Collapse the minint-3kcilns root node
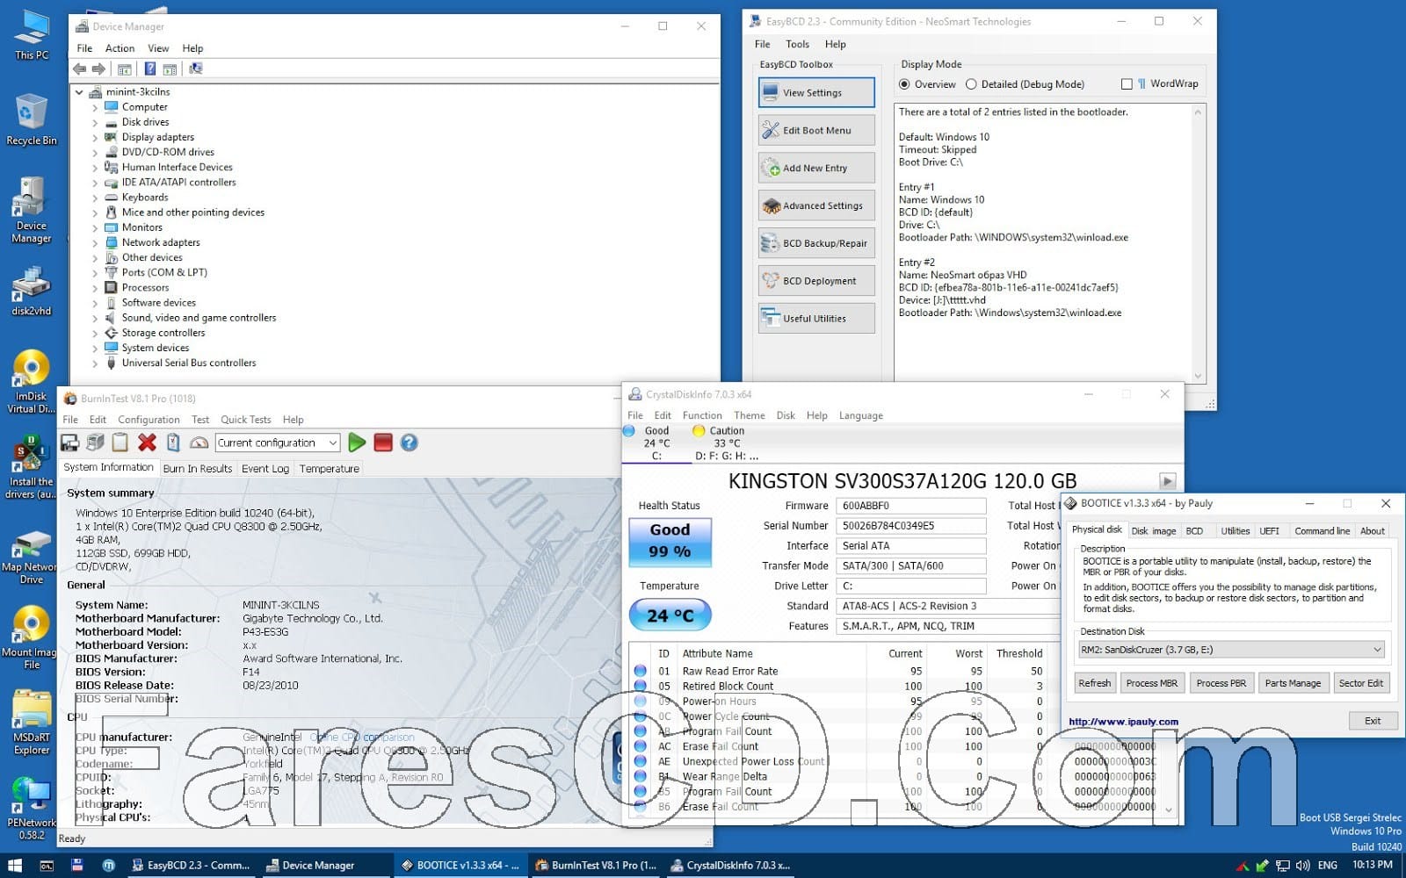This screenshot has width=1406, height=878. tap(79, 92)
